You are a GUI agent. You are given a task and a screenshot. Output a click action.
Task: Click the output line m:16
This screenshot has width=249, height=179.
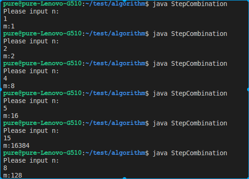11,116
